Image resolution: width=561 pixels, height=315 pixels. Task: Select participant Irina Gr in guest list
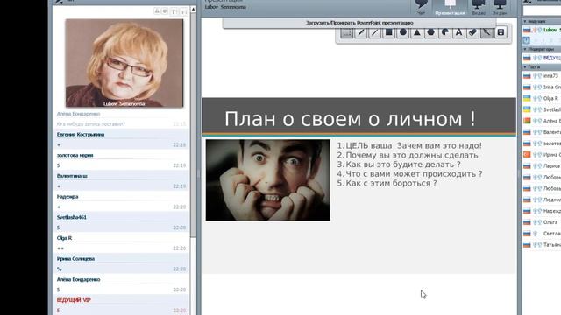[x=542, y=87]
